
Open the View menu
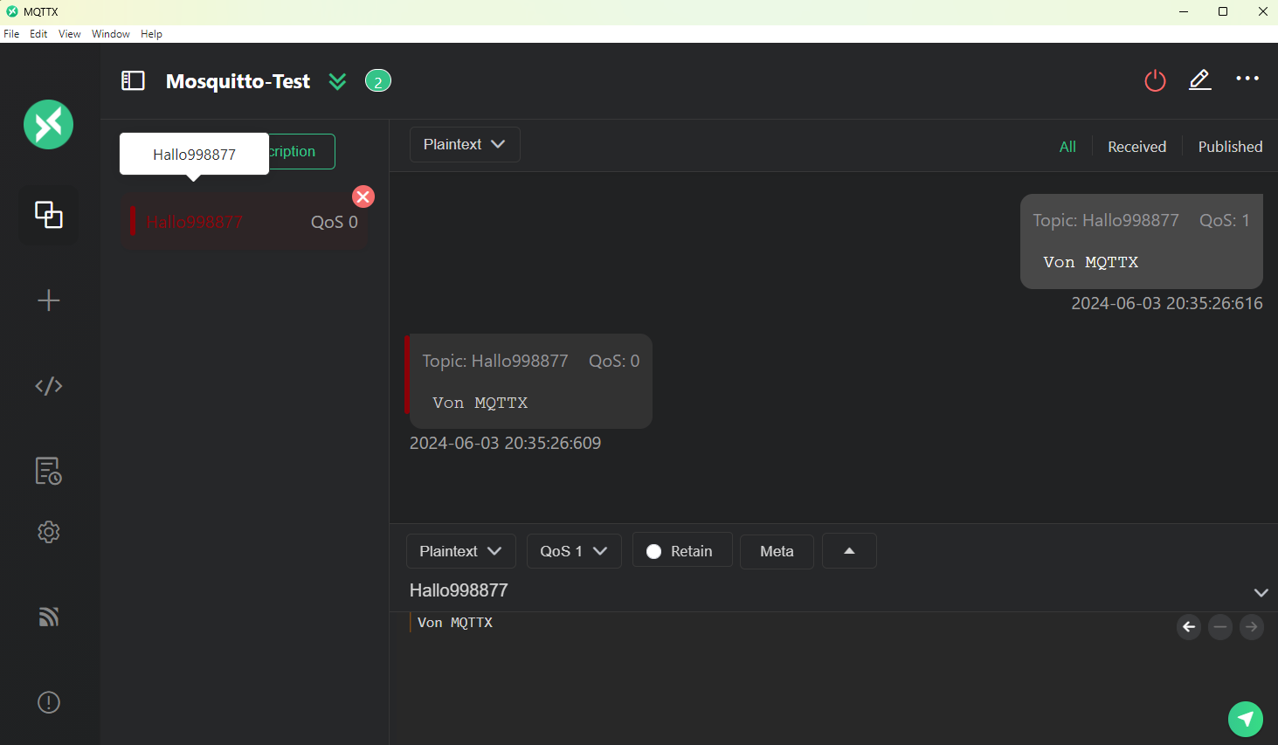[x=69, y=34]
